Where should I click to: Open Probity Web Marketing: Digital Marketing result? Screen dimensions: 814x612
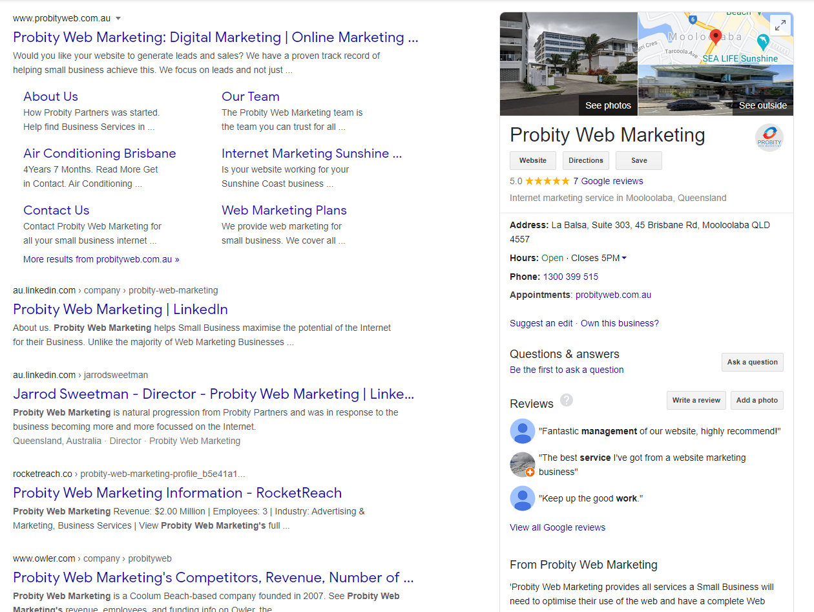216,37
